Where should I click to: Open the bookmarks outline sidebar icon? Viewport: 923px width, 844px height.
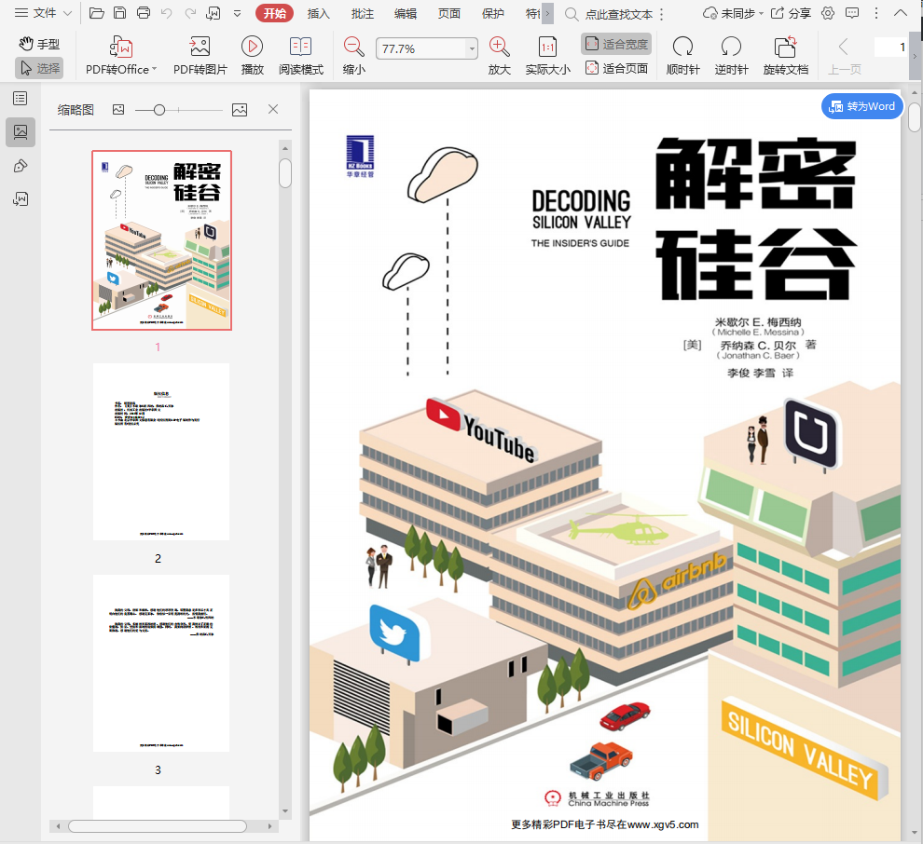[x=21, y=99]
